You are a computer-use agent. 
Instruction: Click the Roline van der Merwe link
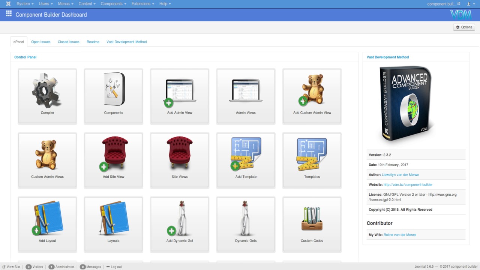tap(400, 235)
